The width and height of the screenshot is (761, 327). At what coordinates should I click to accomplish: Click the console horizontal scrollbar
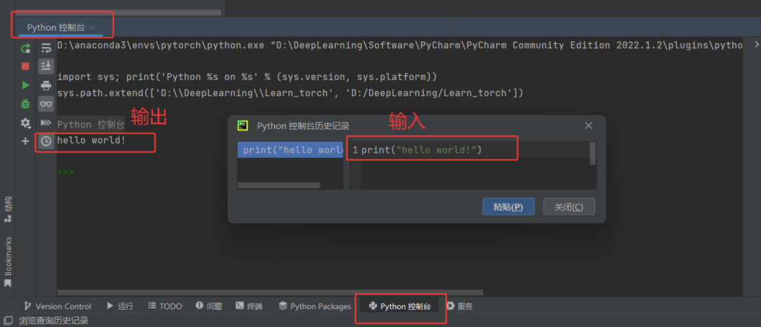click(270, 292)
